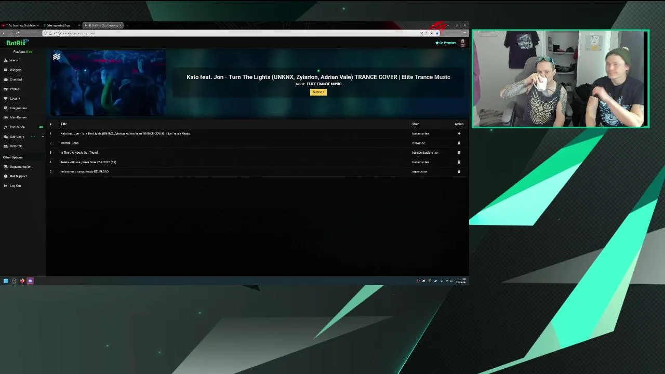Open the Windows Start menu
Image resolution: width=665 pixels, height=374 pixels.
coord(6,281)
